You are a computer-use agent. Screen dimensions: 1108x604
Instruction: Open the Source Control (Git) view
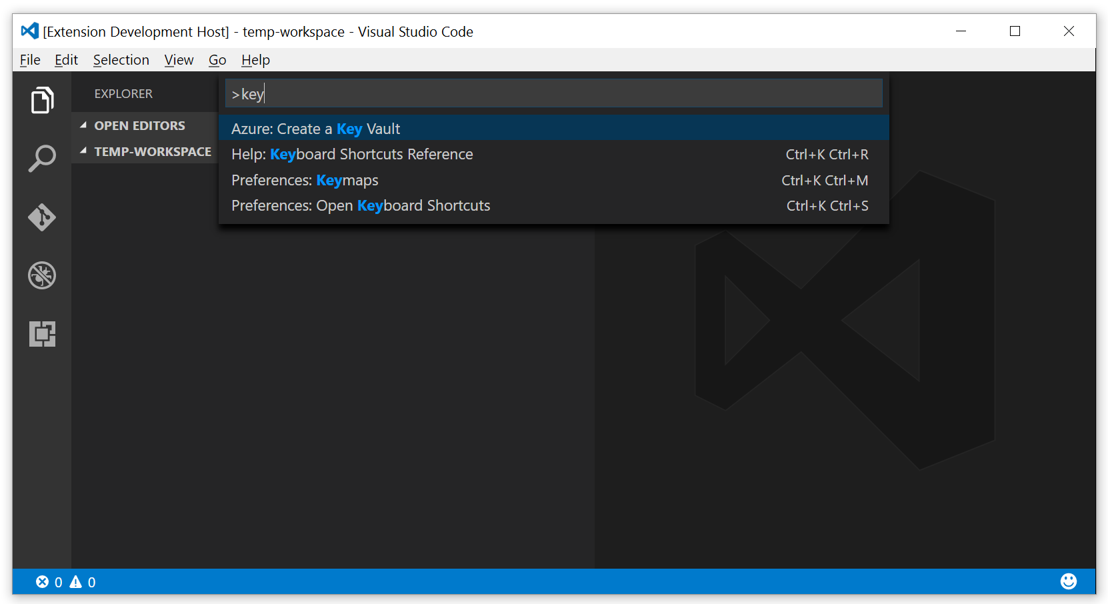(42, 217)
